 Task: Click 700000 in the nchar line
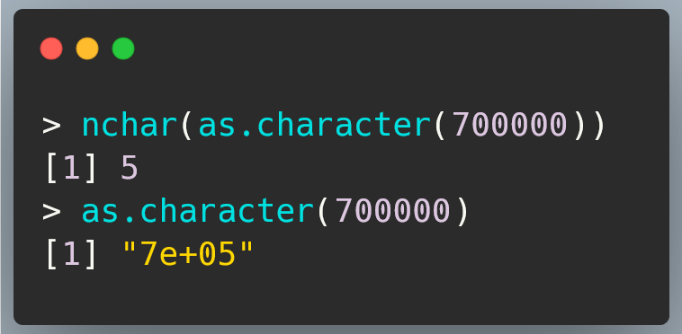pyautogui.click(x=510, y=126)
